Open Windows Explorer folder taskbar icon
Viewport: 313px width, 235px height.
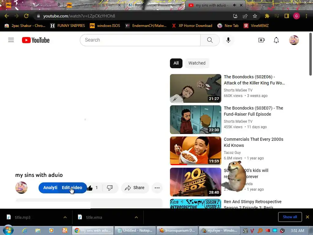click(38, 230)
